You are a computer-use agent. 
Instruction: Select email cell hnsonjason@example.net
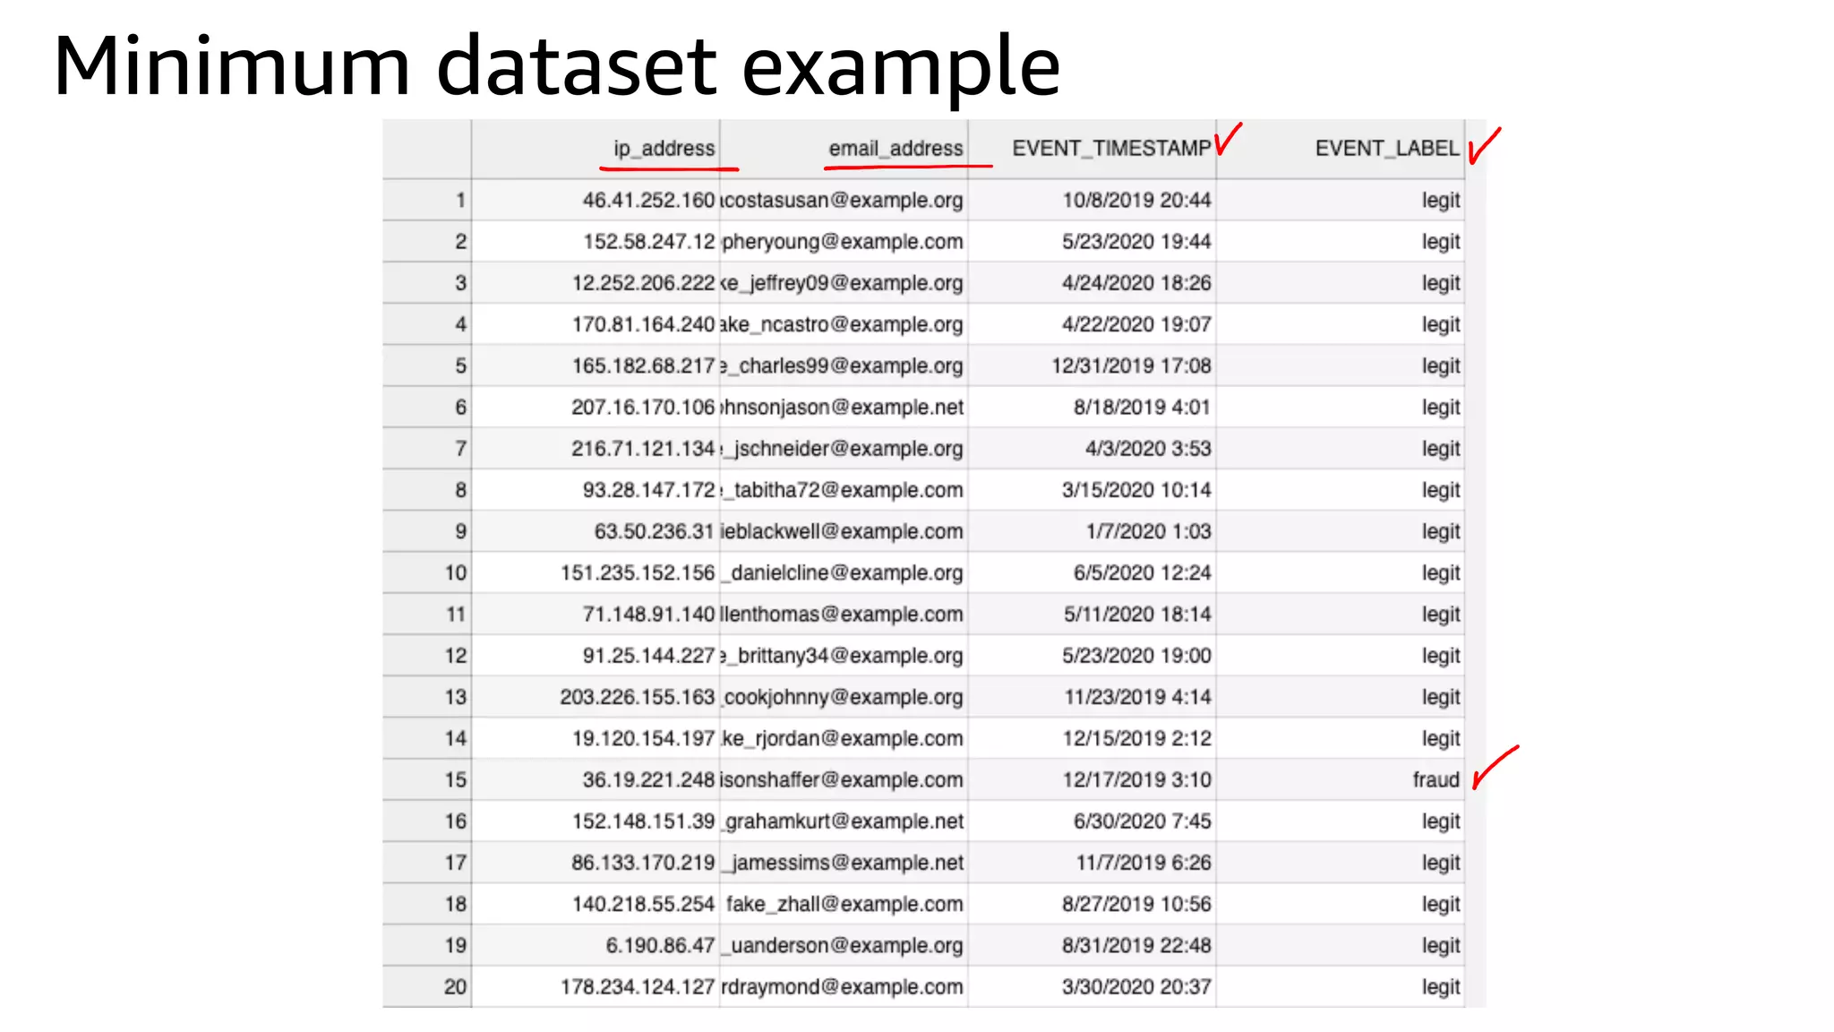click(x=844, y=407)
